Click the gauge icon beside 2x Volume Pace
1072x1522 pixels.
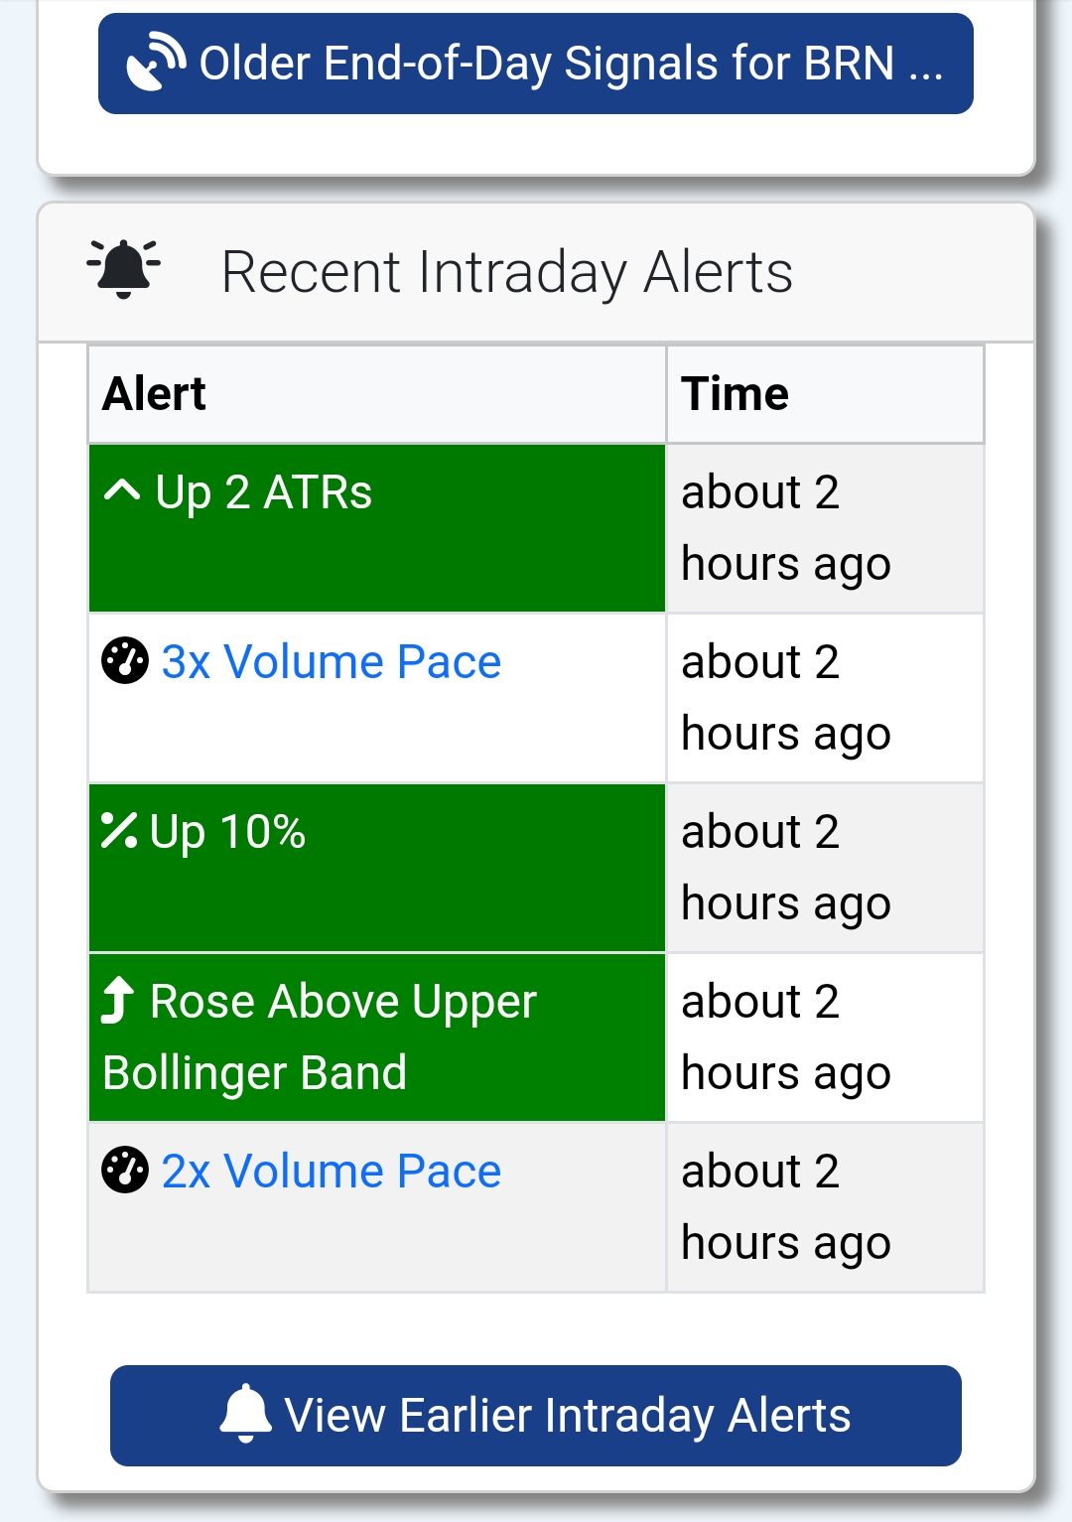click(x=125, y=1171)
